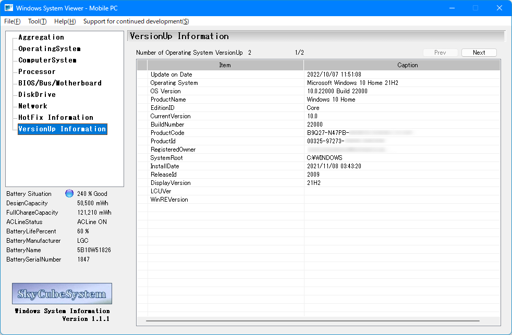Click the blue battery status indicator icon
The width and height of the screenshot is (512, 335).
click(x=69, y=193)
